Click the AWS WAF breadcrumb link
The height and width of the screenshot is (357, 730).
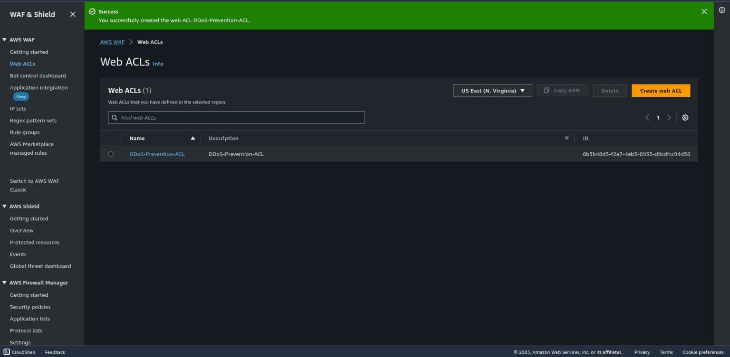[112, 42]
